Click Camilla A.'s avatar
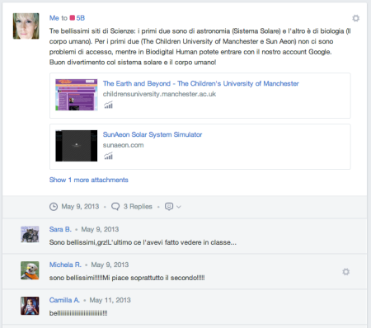This screenshot has width=371, height=328. click(x=30, y=306)
